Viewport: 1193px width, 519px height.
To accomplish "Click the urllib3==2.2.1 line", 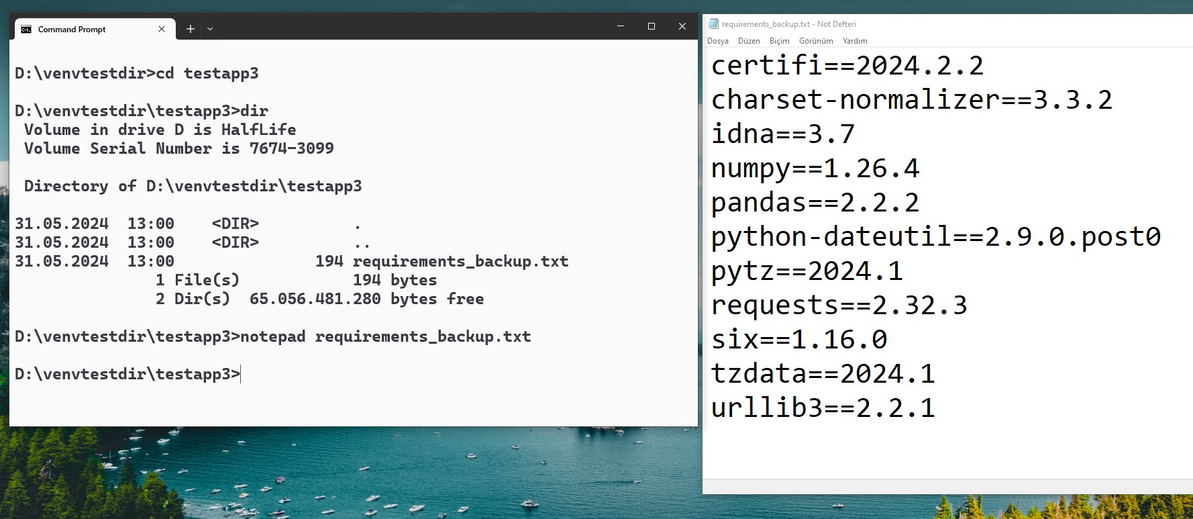I will (x=823, y=408).
